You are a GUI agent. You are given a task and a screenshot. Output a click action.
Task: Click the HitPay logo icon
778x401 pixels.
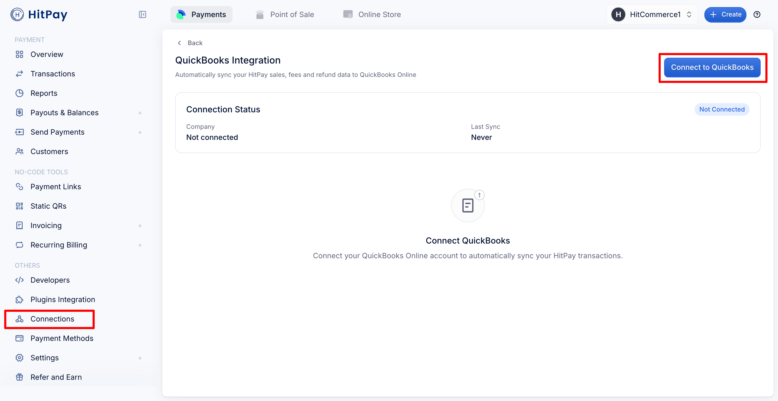pos(17,14)
